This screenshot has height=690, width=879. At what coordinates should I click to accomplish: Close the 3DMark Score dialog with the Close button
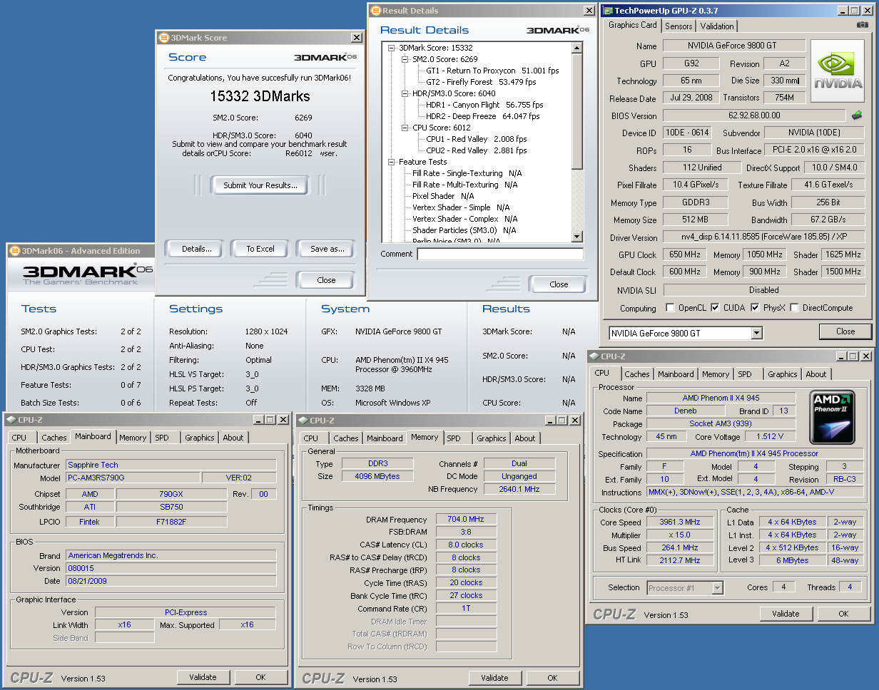tap(326, 280)
